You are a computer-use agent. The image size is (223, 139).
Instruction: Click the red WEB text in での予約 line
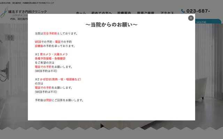(x=38, y=42)
